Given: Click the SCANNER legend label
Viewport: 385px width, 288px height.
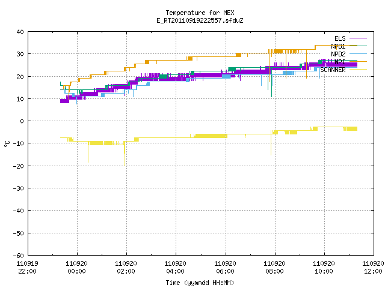Looking at the screenshot, I should point(333,70).
